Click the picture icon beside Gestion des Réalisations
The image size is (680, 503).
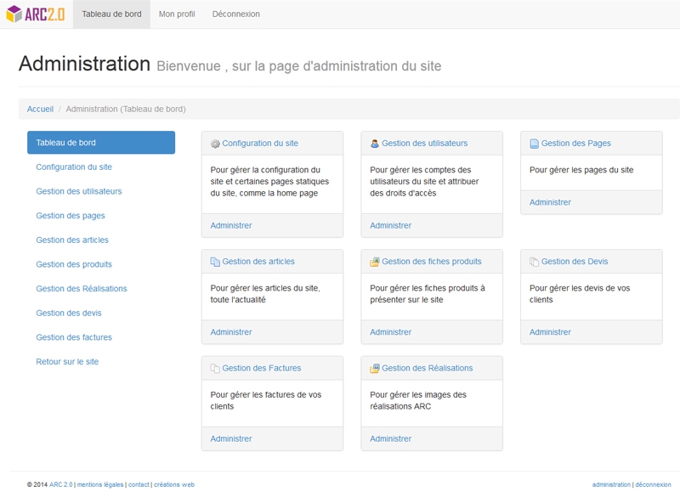[375, 369]
